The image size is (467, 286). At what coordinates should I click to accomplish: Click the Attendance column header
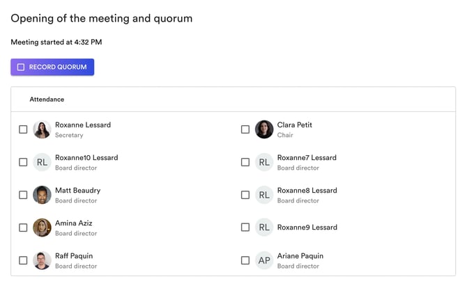pyautogui.click(x=47, y=100)
